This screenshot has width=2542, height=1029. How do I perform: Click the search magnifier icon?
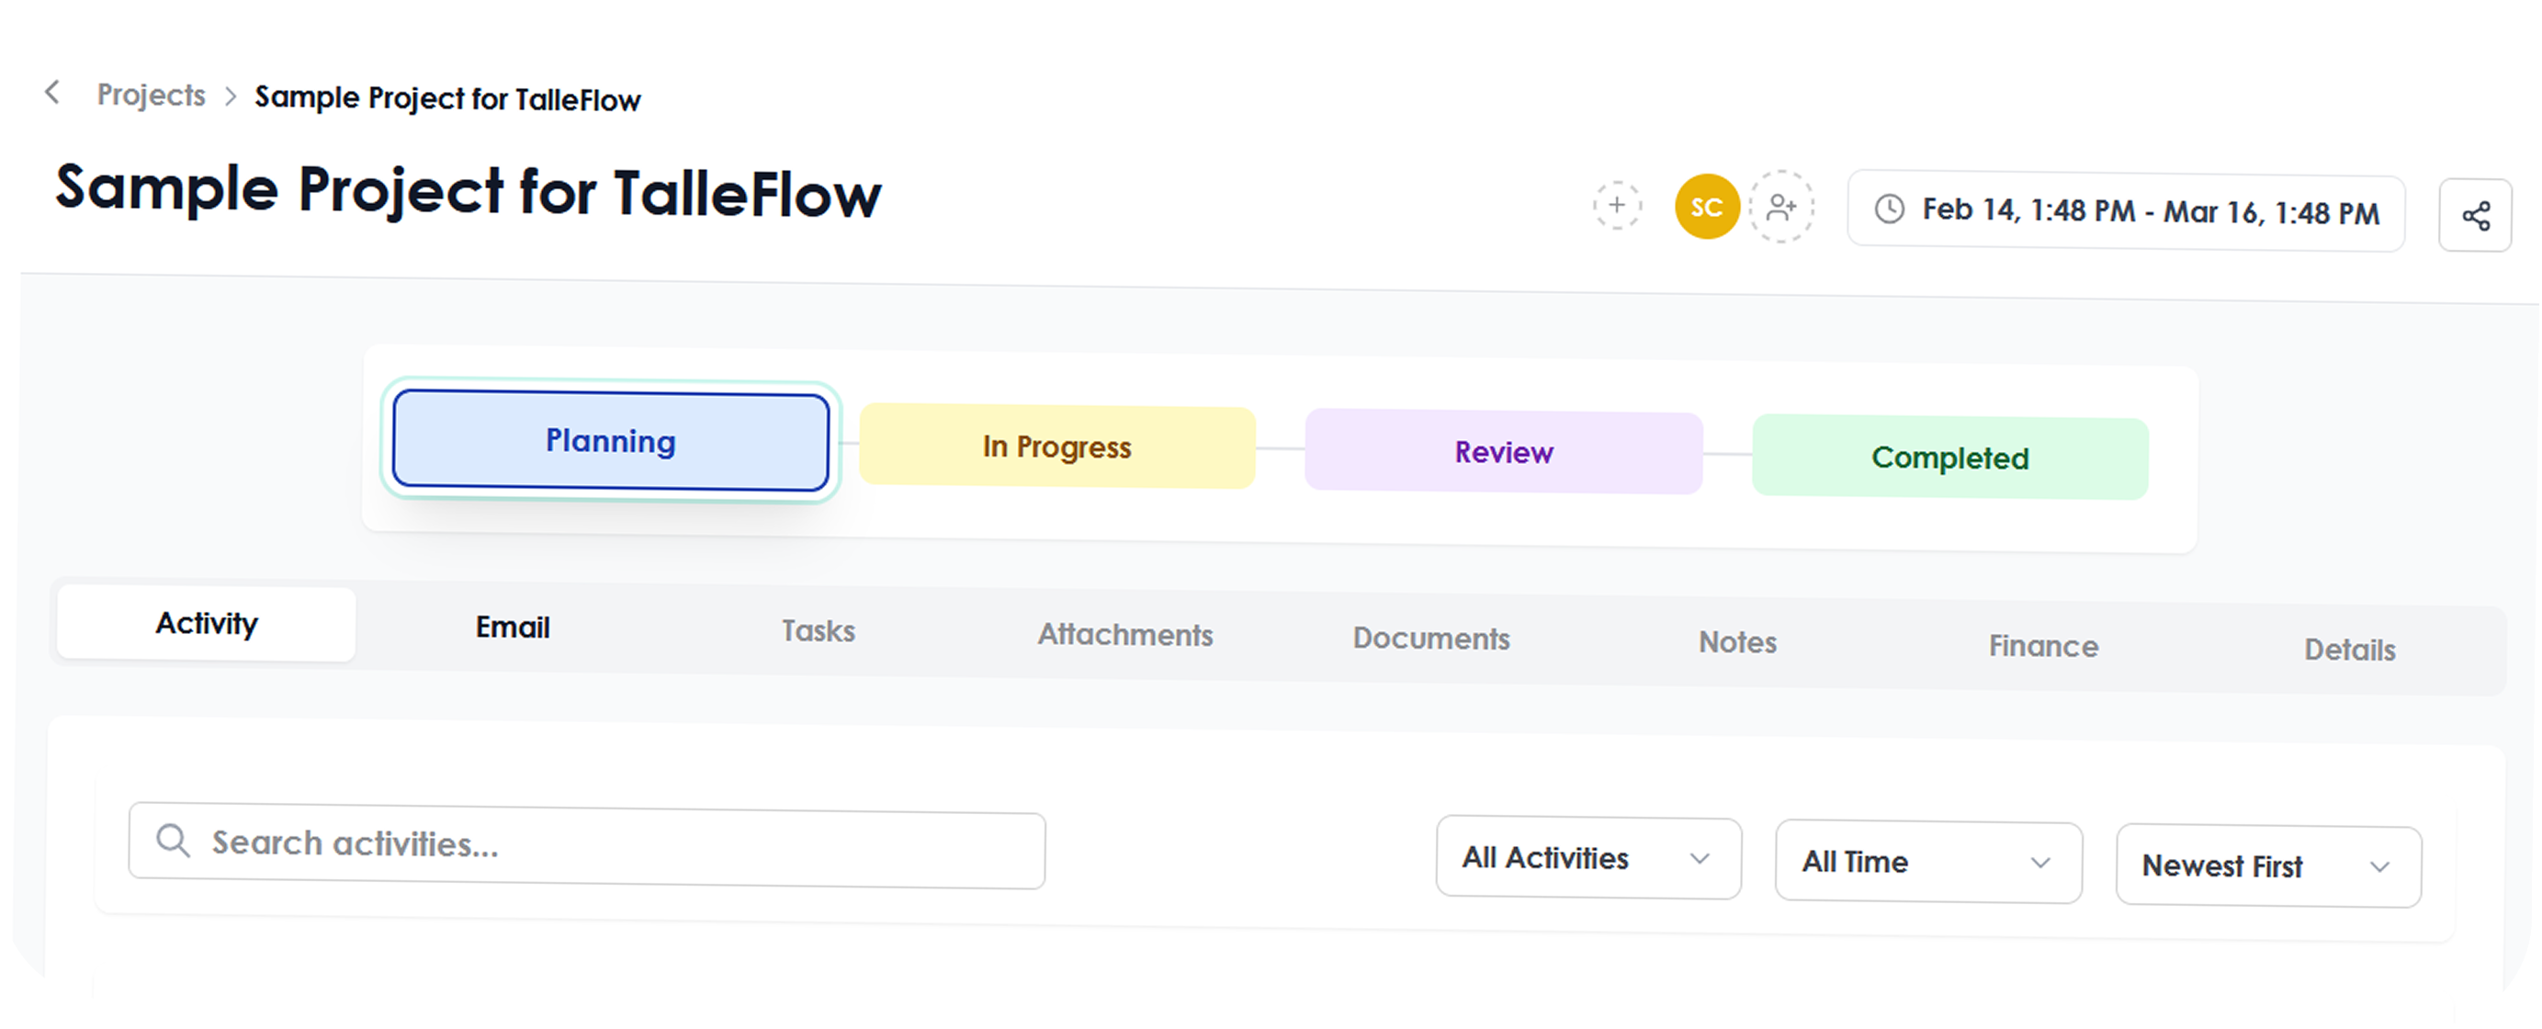pyautogui.click(x=174, y=841)
